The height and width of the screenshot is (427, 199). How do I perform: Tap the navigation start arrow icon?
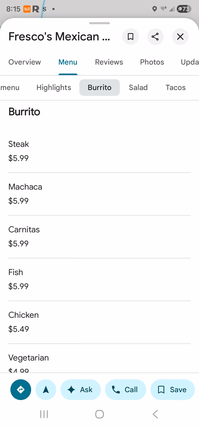point(46,389)
